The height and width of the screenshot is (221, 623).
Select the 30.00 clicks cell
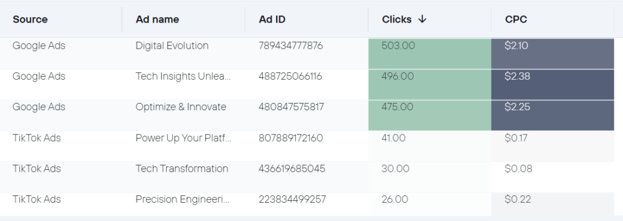click(430, 177)
